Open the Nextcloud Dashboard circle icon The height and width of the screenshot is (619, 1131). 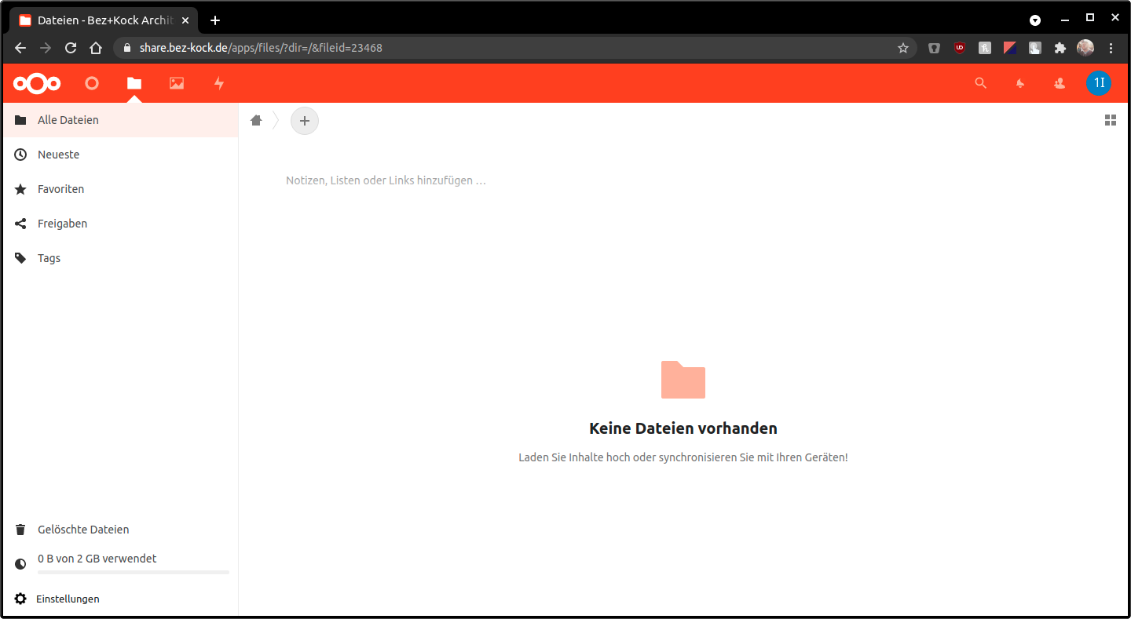[x=92, y=83]
